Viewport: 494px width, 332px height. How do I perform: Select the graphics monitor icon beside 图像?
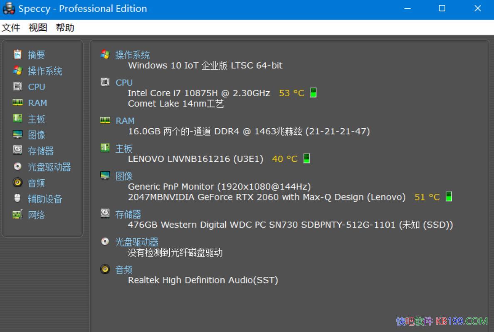click(18, 134)
